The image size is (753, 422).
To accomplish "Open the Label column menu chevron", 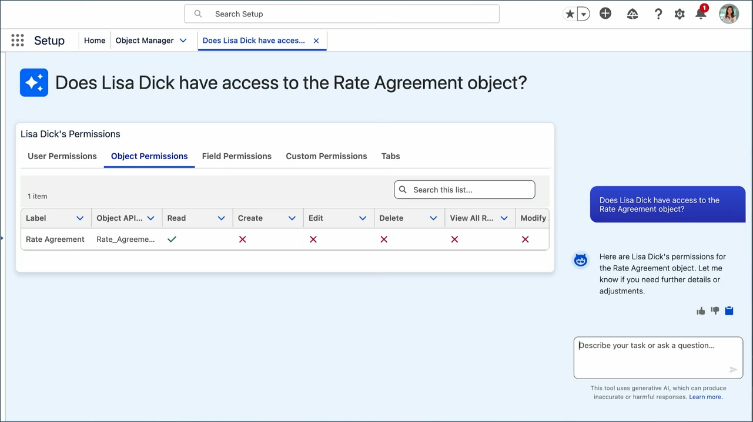I will pyautogui.click(x=80, y=218).
